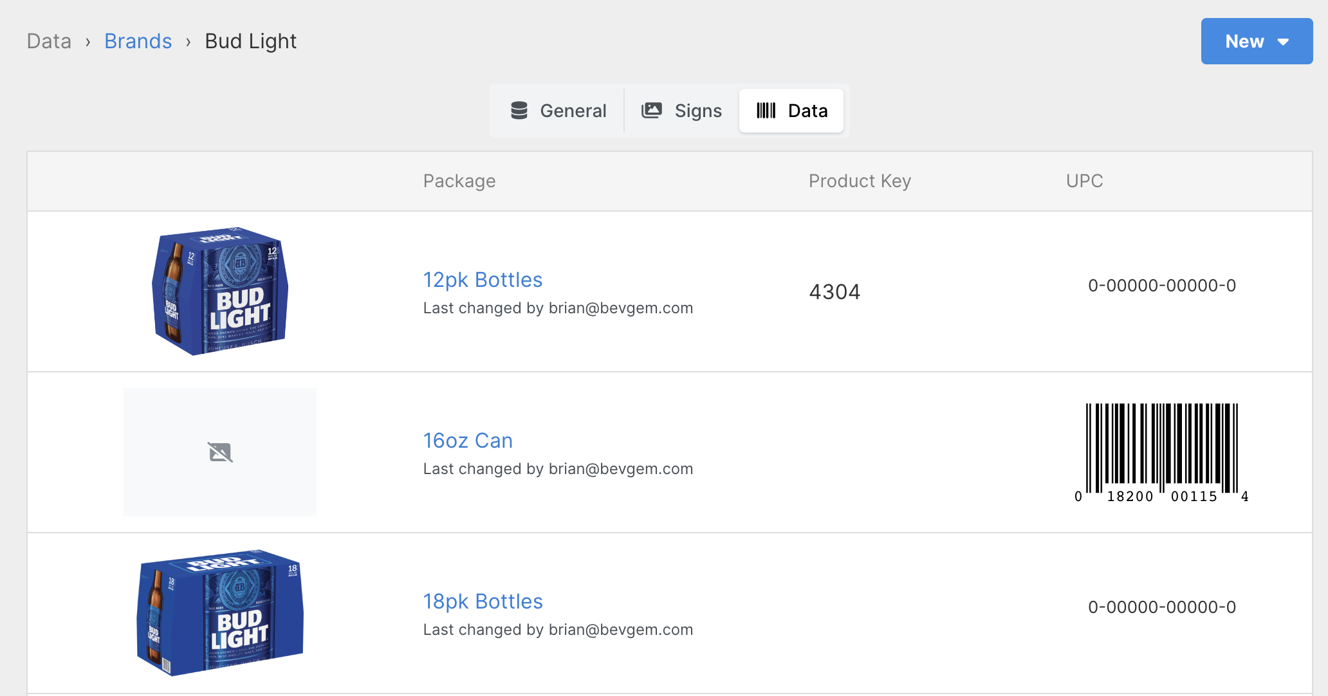Click 'Last changed by' text under 12pk Bottles
This screenshot has width=1328, height=696.
tap(558, 308)
